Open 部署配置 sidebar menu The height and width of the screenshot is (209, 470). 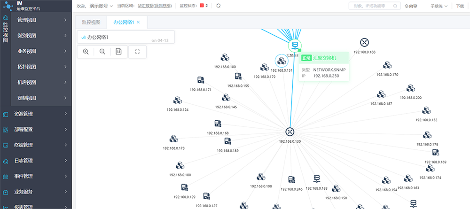[36, 130]
